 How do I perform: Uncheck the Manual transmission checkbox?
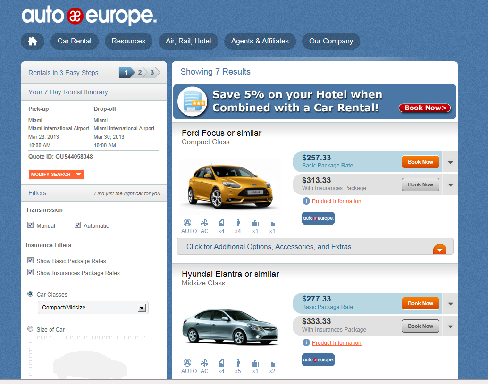(30, 225)
